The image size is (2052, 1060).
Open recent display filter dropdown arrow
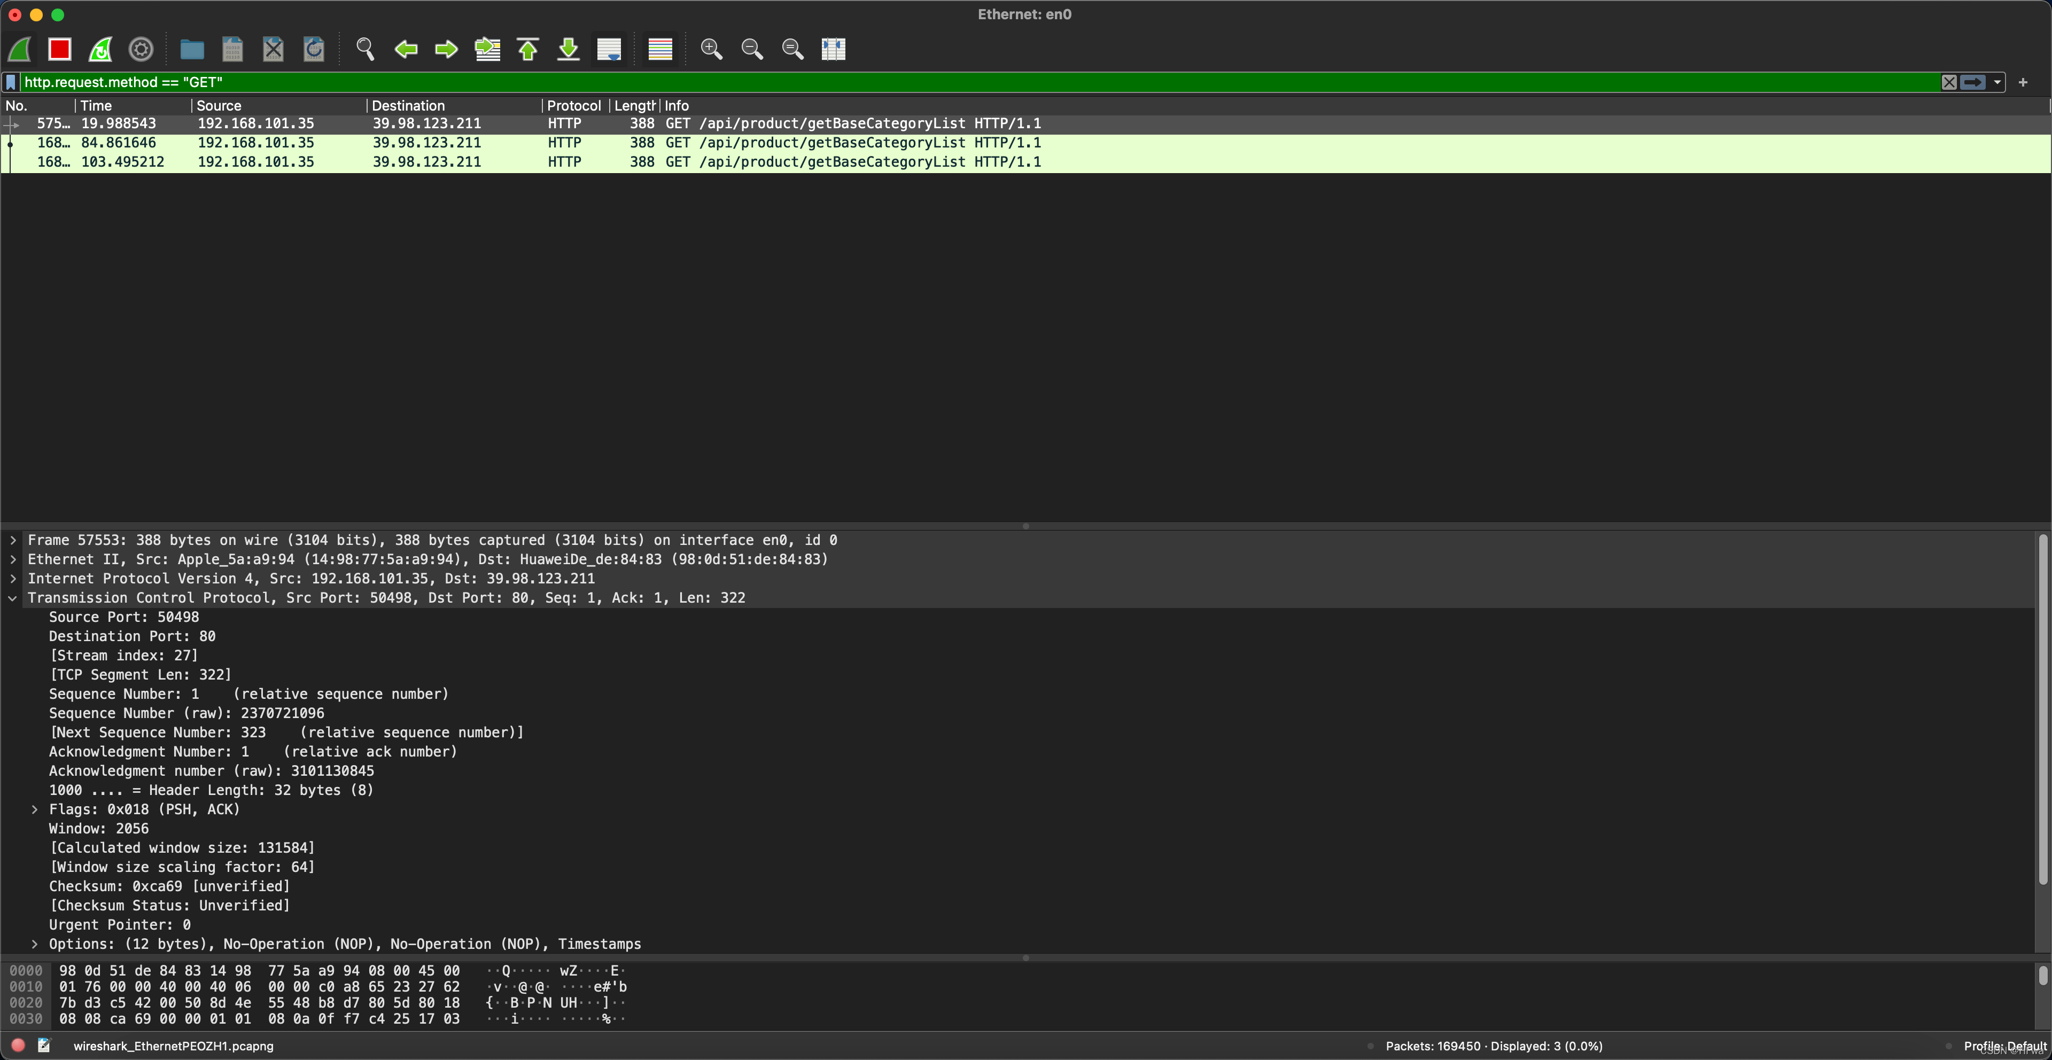click(1997, 82)
